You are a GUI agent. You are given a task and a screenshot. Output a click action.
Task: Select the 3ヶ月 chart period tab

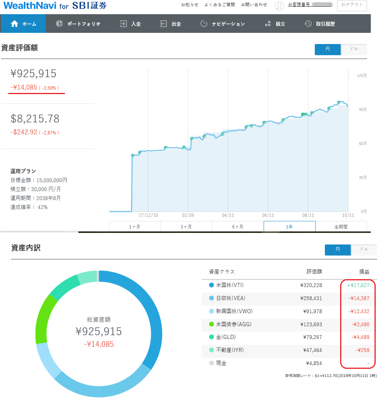(186, 227)
